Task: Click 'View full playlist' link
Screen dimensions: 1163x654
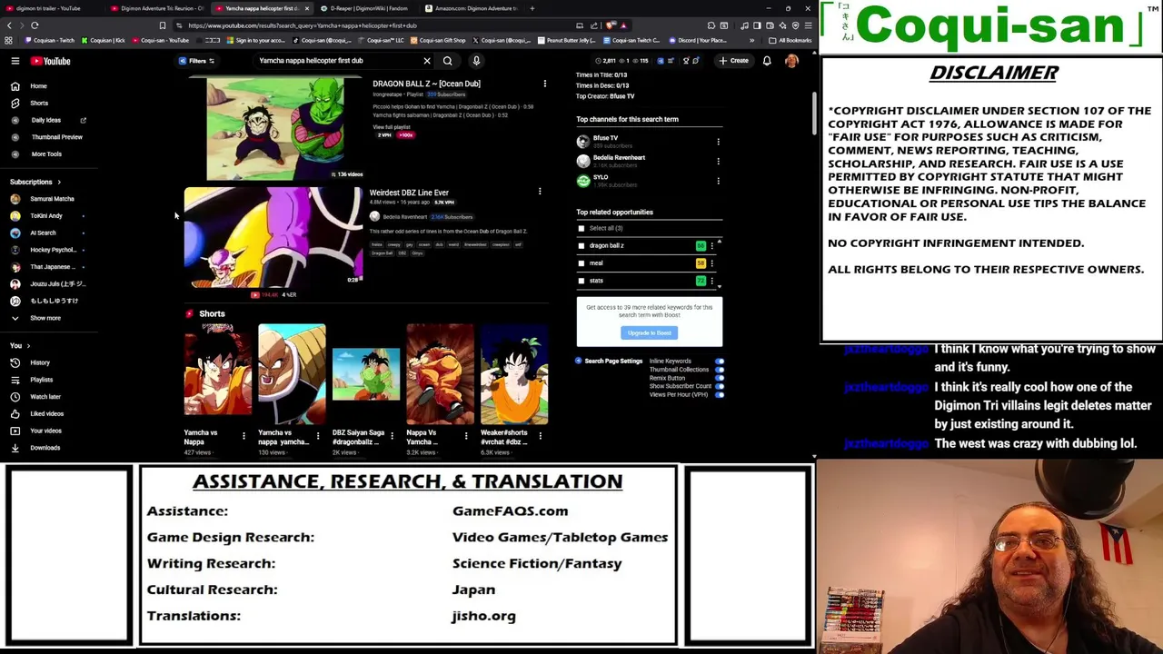Action: (x=392, y=127)
